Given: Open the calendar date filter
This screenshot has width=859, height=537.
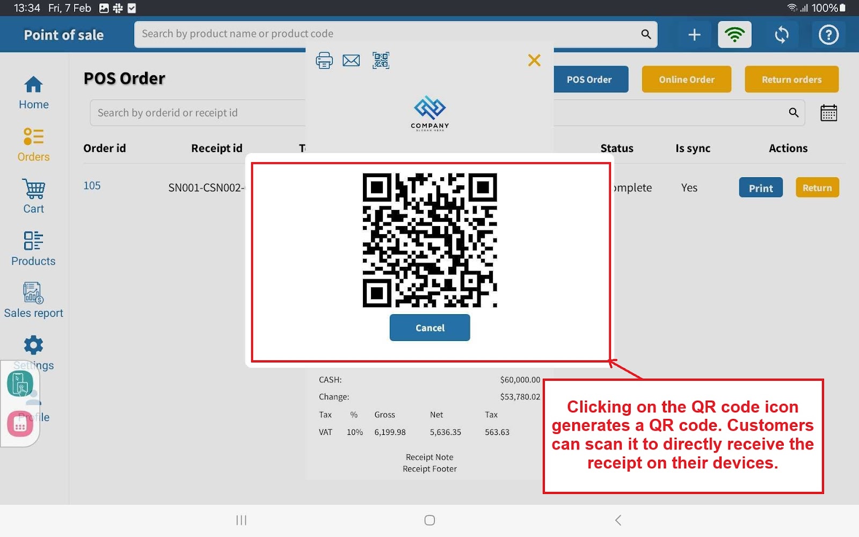Looking at the screenshot, I should coord(828,113).
